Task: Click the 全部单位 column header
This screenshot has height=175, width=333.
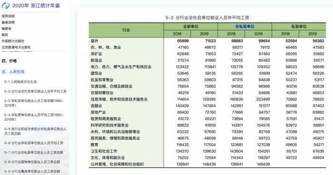Action: tap(190, 27)
